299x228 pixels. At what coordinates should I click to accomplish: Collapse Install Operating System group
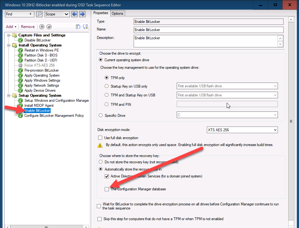[8, 45]
